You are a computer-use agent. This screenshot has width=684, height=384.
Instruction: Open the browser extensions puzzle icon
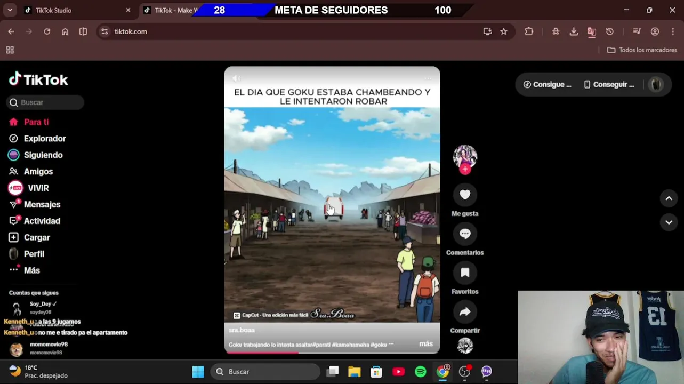pyautogui.click(x=529, y=31)
